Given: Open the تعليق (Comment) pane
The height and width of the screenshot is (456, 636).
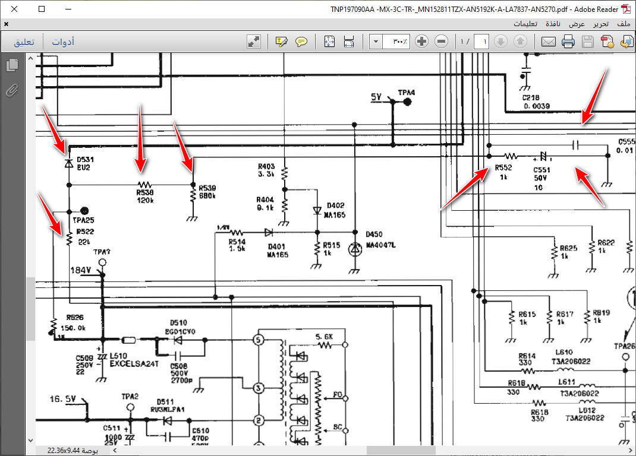Looking at the screenshot, I should [24, 42].
